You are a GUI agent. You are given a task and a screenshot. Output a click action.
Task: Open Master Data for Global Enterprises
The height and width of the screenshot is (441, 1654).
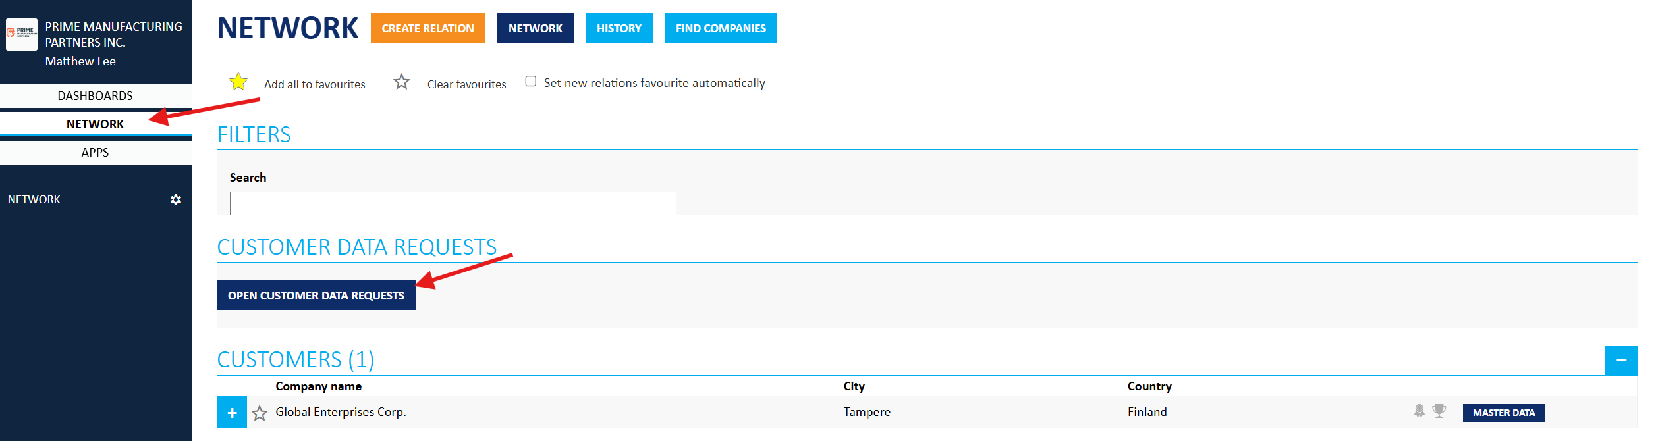[x=1503, y=413]
